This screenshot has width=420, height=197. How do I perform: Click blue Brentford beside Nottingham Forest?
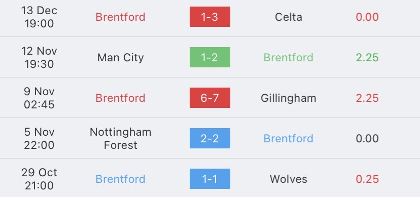point(289,138)
